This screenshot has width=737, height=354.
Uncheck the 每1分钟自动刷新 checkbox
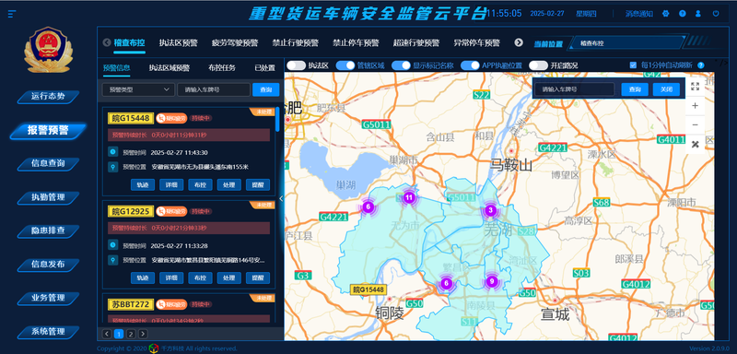pos(633,65)
